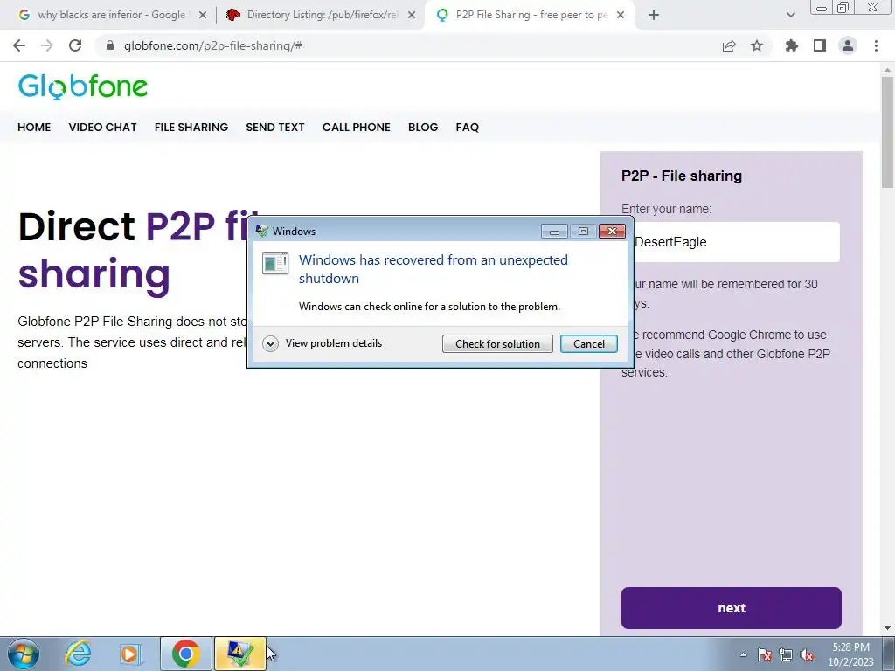Show hidden tray icons arrow
The width and height of the screenshot is (895, 671).
[x=743, y=654]
